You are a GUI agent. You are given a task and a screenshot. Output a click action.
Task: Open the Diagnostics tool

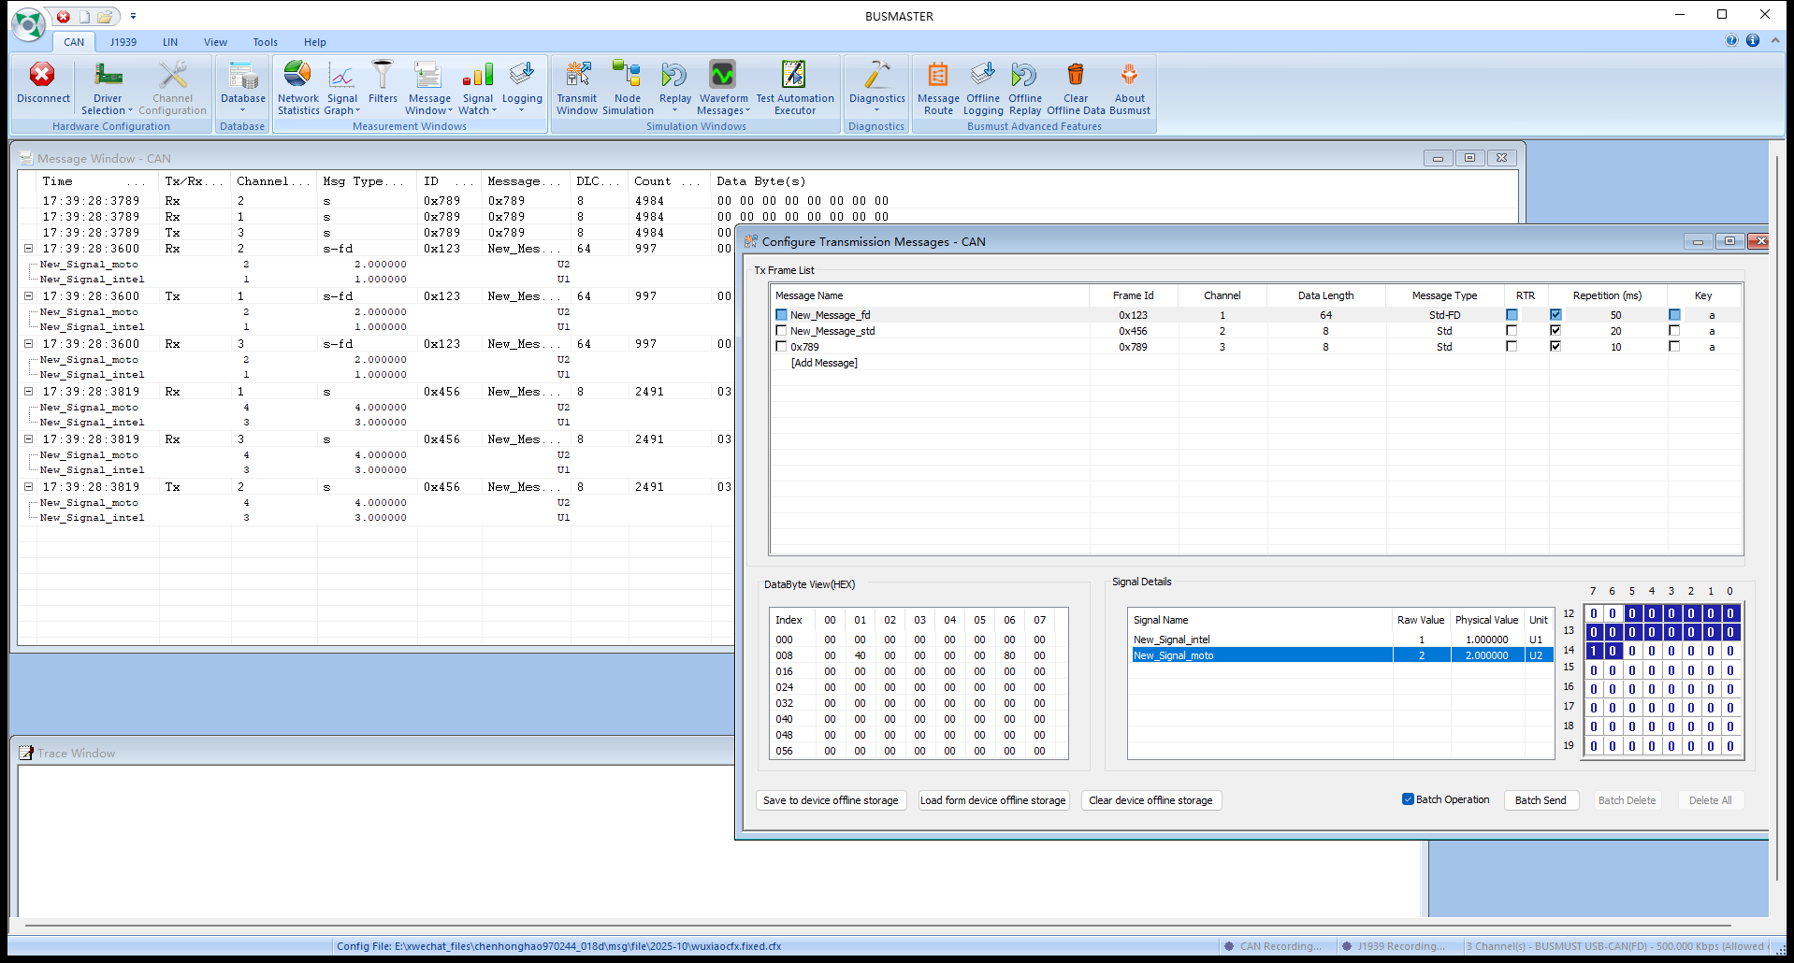coord(876,87)
